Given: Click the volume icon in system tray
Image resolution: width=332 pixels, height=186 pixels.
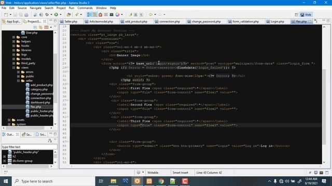Looking at the screenshot, I should click(x=287, y=181).
